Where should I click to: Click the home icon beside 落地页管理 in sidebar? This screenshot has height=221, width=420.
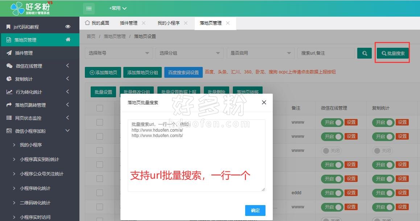tap(68, 40)
